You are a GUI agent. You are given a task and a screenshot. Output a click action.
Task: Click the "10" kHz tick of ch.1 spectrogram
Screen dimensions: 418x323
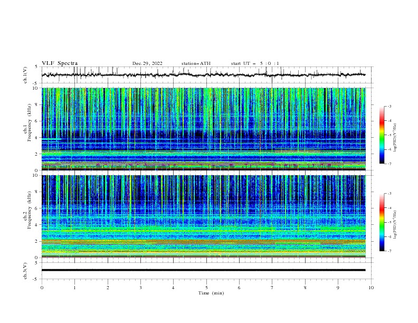tap(35, 88)
